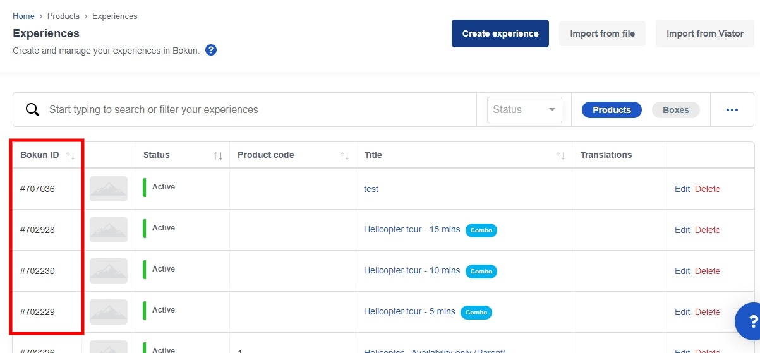Click Import from Viator button
The height and width of the screenshot is (353, 760).
point(705,33)
